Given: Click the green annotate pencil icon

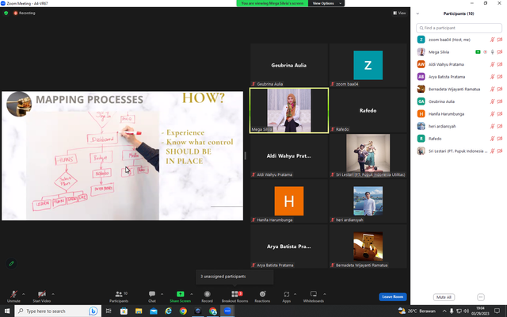Looking at the screenshot, I should (x=11, y=264).
